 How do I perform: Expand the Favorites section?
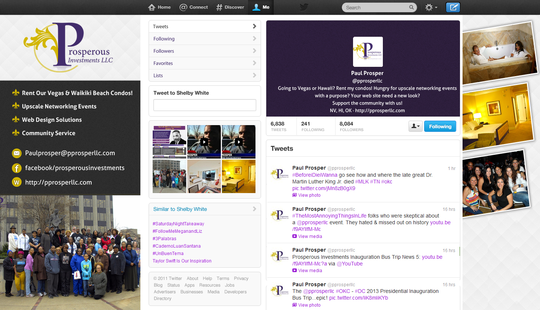point(204,63)
